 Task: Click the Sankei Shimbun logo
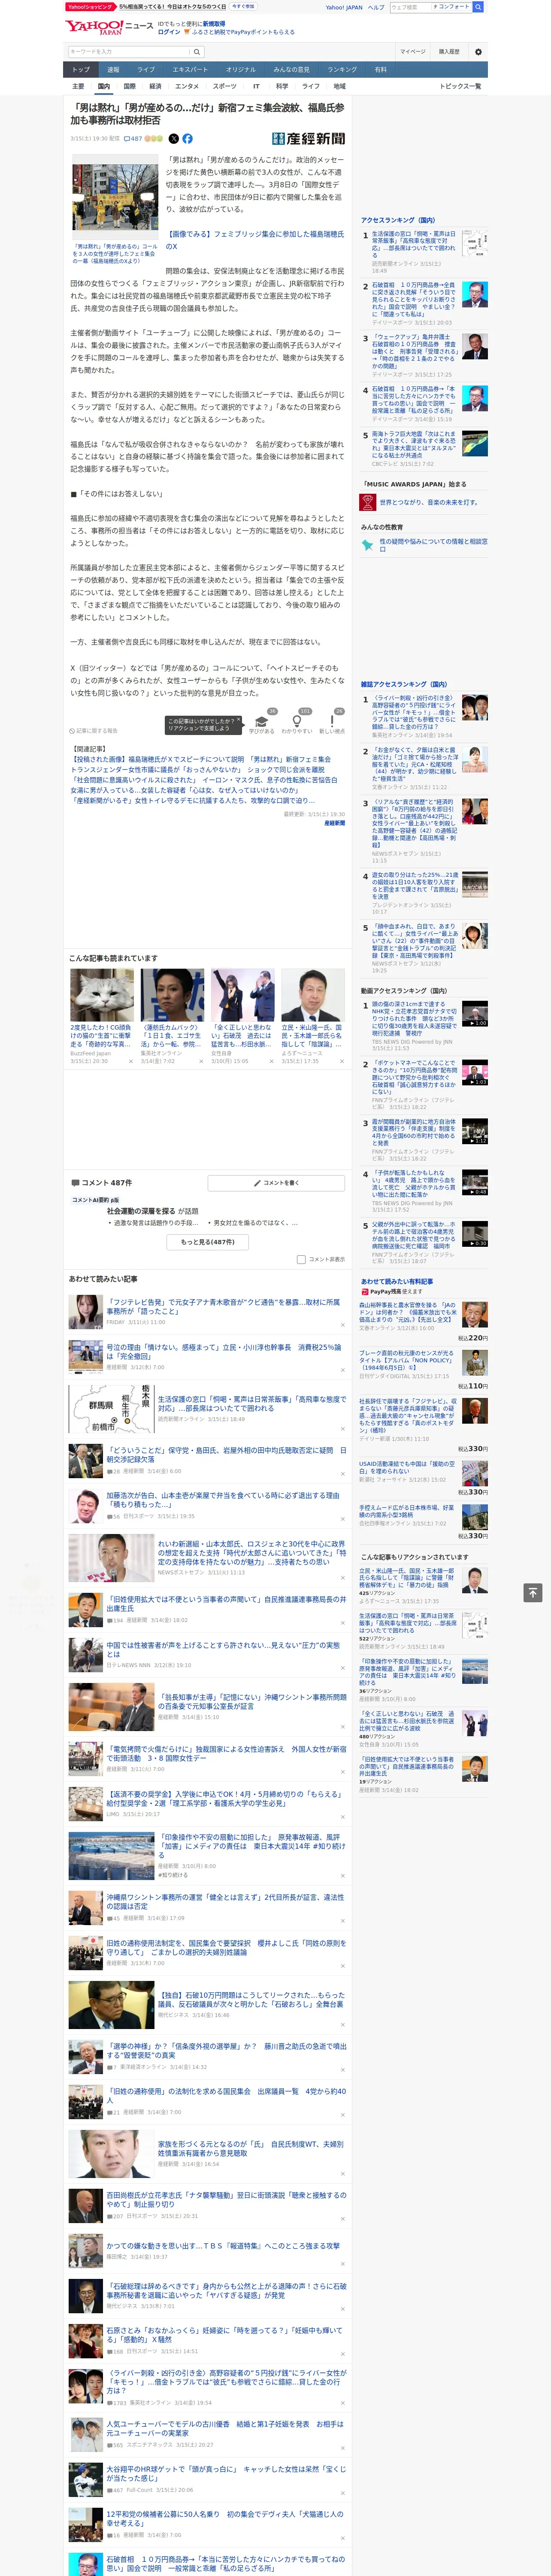[308, 139]
